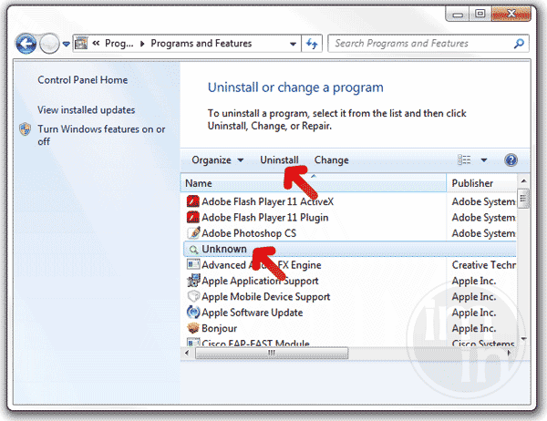
Task: Click the horizontal scrollbar thumb
Action: (272, 353)
